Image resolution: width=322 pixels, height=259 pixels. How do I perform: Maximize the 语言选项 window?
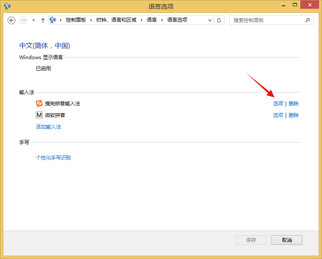pos(295,5)
